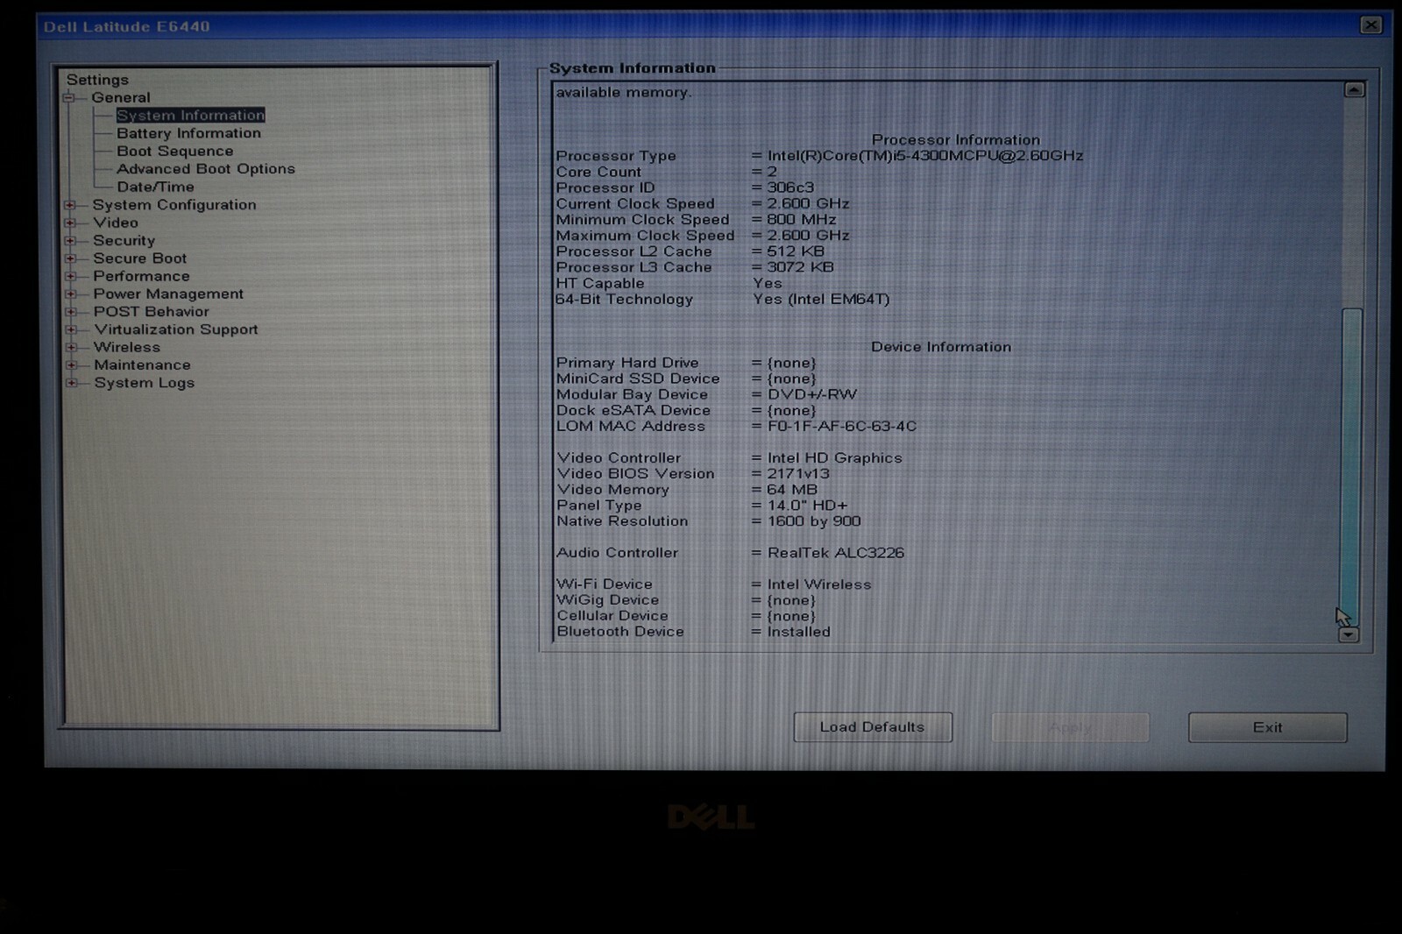
Task: Select the Maintenance label
Action: [142, 365]
